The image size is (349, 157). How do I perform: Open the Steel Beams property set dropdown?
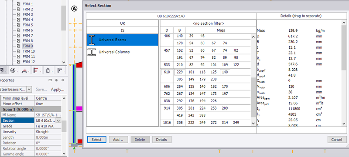click(29, 89)
